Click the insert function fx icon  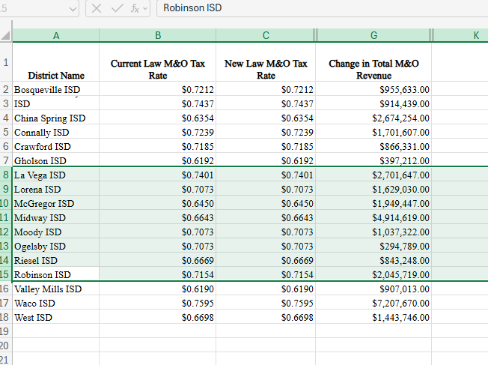[x=134, y=8]
